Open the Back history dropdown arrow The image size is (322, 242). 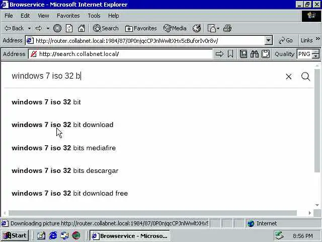tap(29, 28)
